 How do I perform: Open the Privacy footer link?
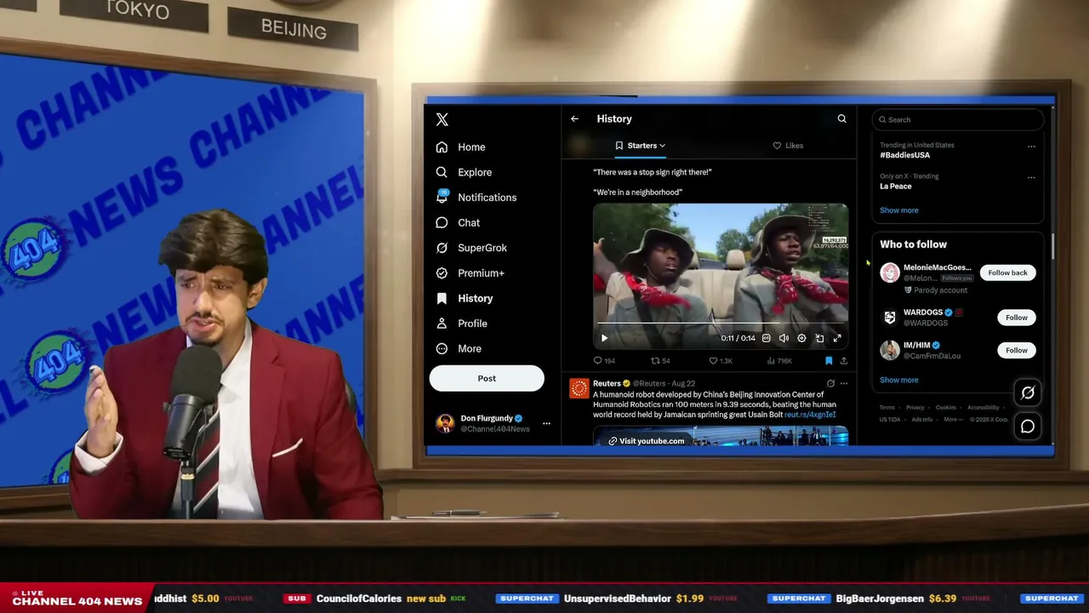[915, 408]
